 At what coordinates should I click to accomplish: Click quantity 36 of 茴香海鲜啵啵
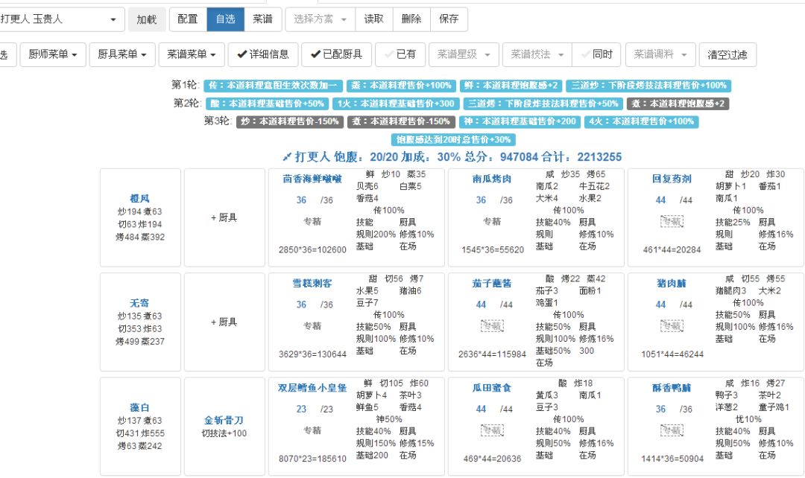pos(301,200)
